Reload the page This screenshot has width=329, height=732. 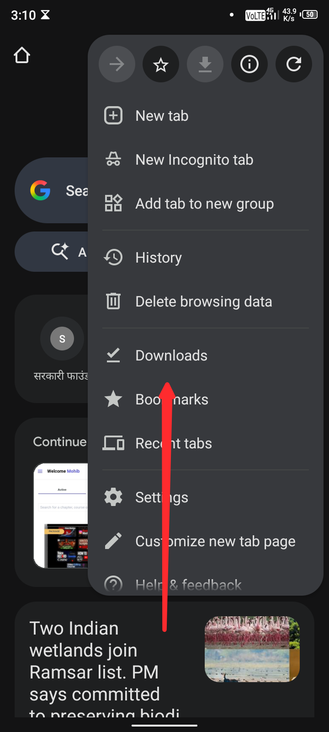click(294, 64)
